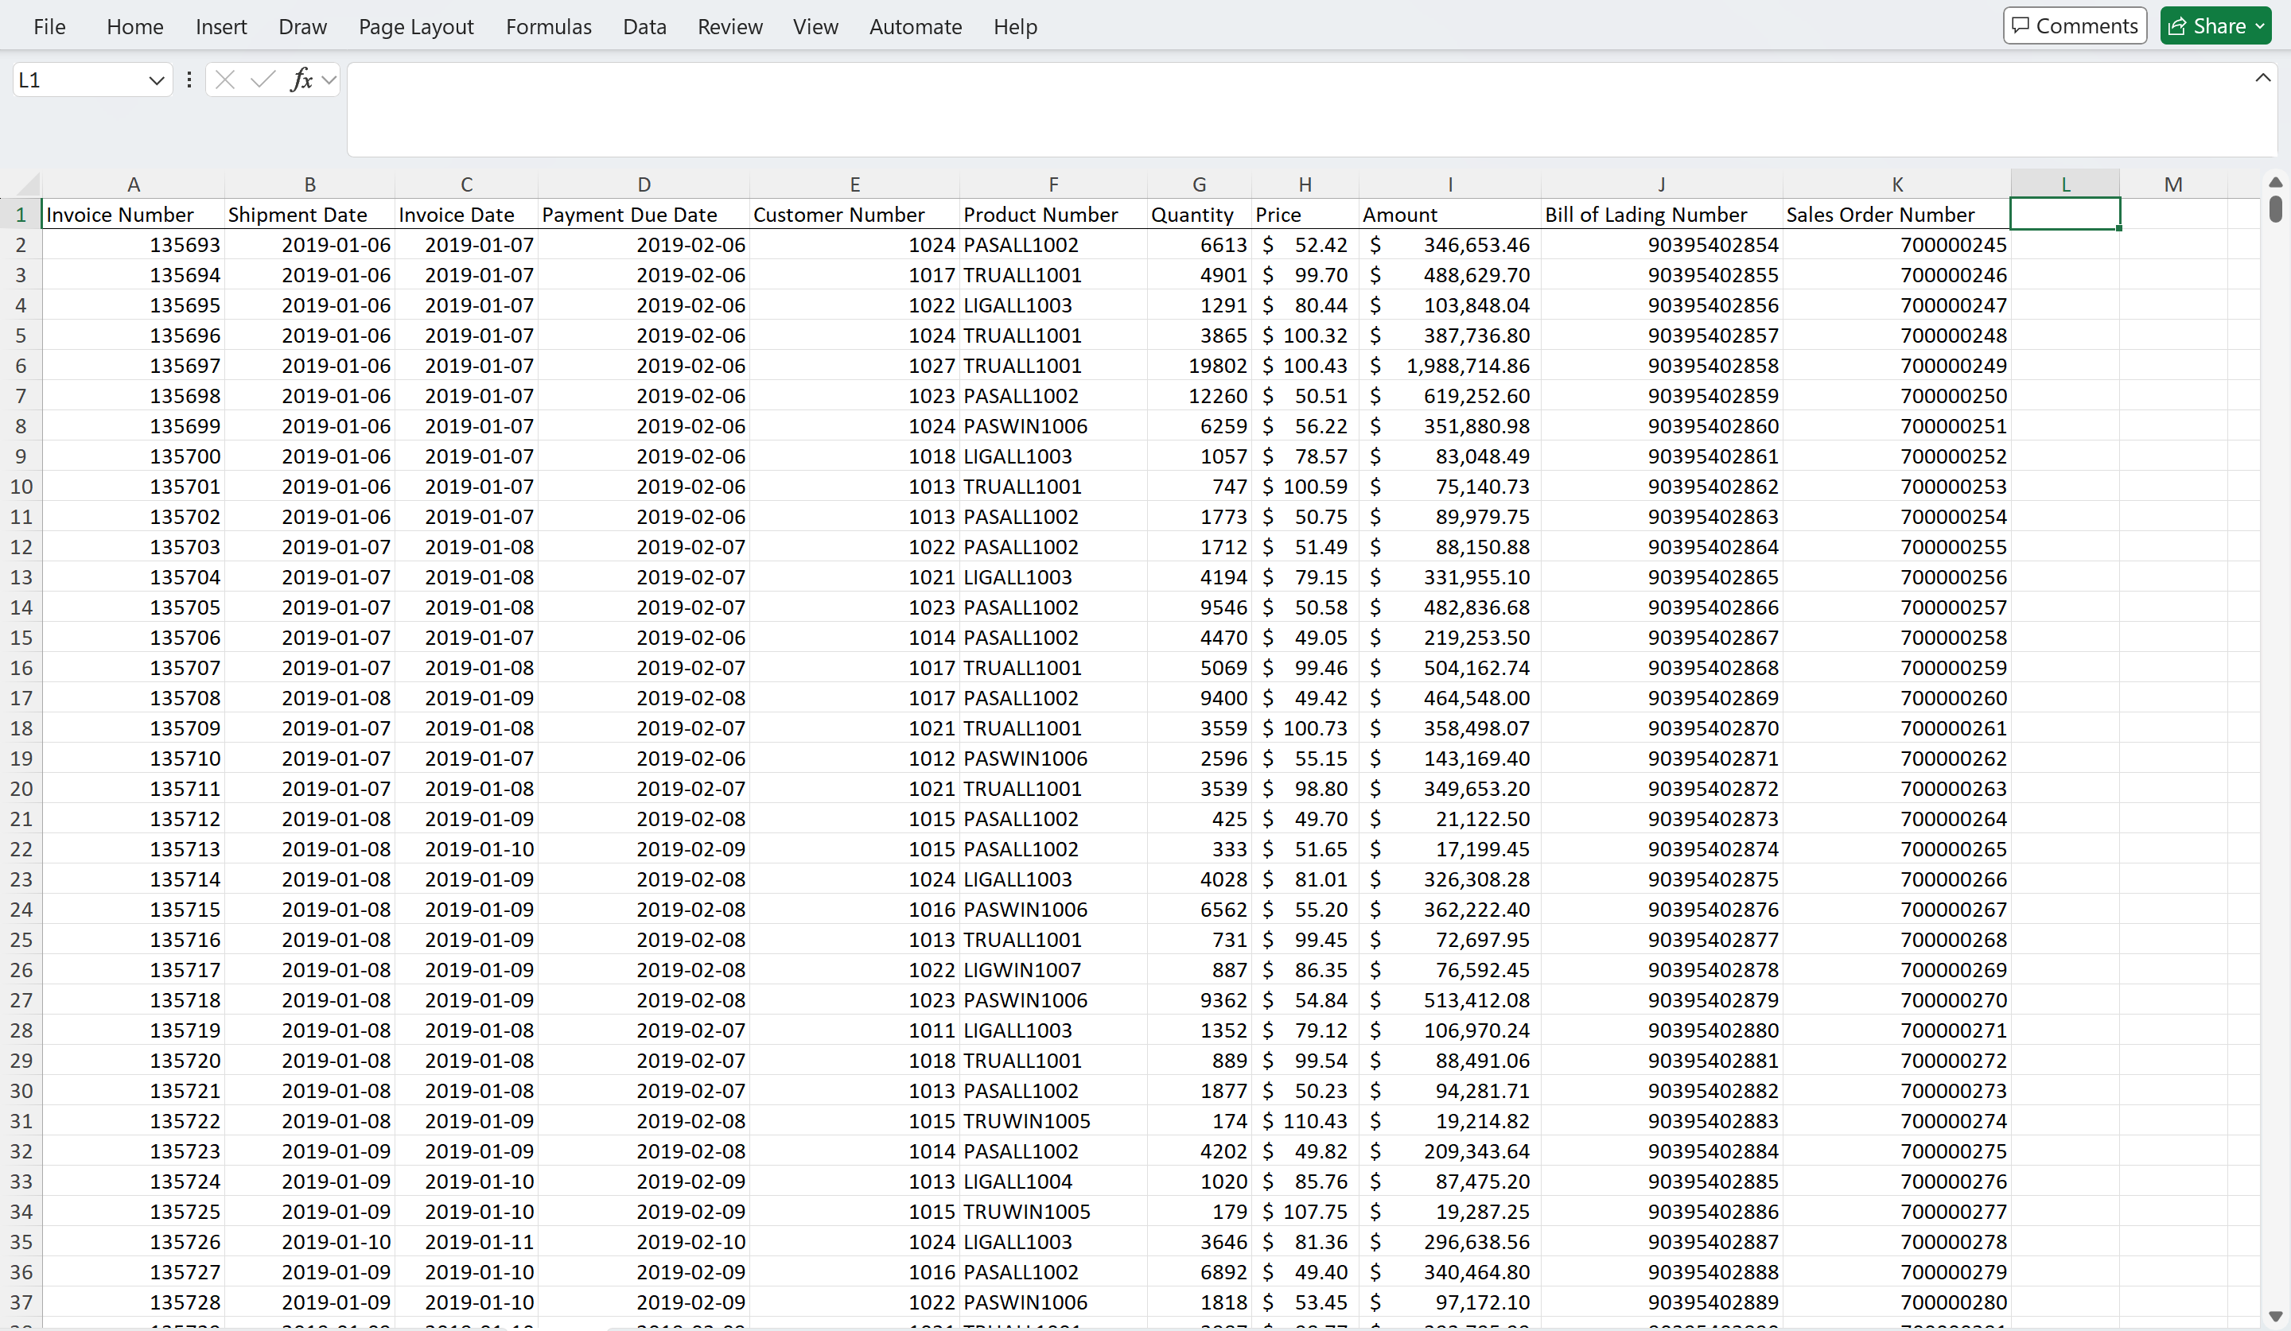This screenshot has width=2291, height=1331.
Task: Switch to the Automate tab
Action: (x=915, y=27)
